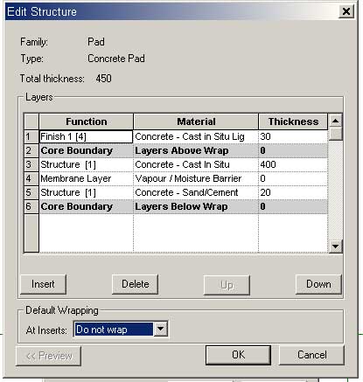
Task: Select row 1 header in Layers table
Action: (31, 136)
